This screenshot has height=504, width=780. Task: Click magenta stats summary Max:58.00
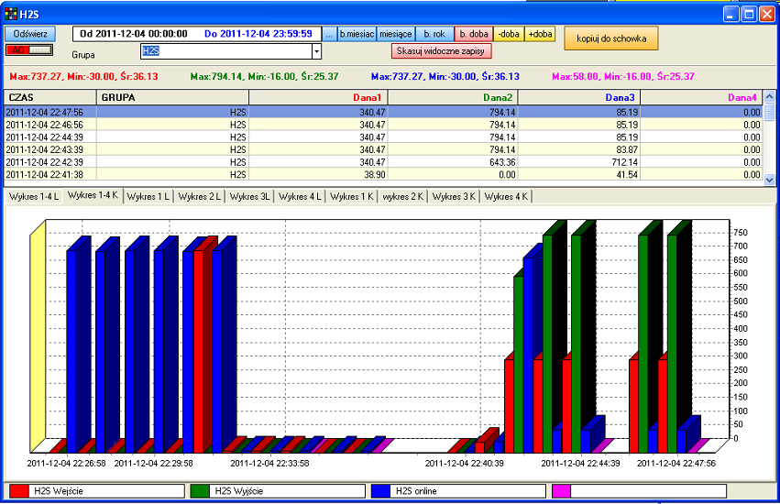[623, 77]
